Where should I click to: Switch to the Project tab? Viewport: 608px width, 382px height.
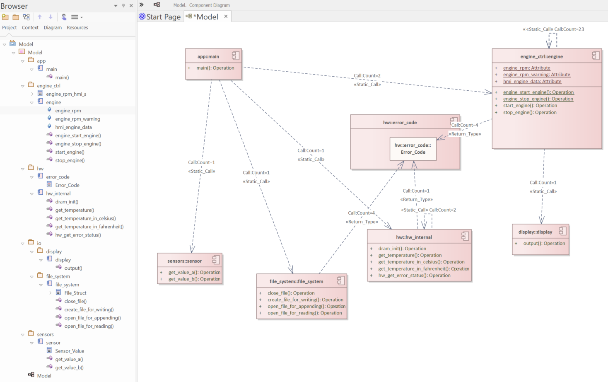(x=10, y=27)
